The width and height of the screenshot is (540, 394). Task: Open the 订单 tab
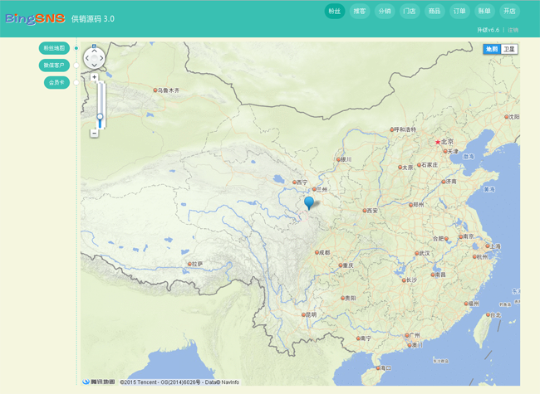pos(459,12)
